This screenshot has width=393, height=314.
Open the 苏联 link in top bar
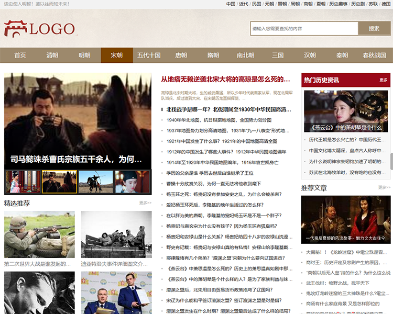373,4
